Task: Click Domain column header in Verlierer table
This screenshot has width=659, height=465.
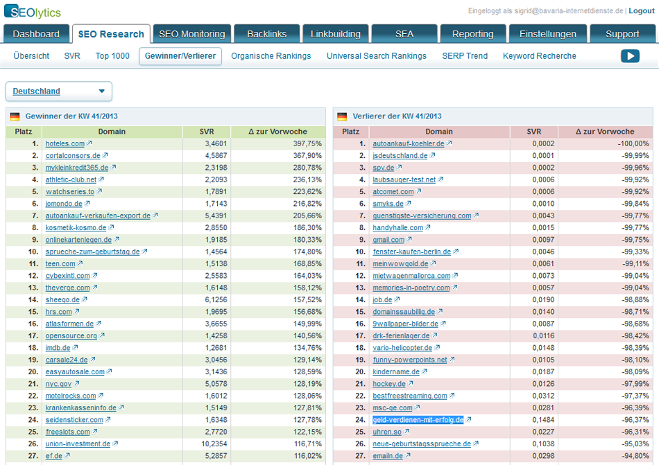Action: (439, 132)
